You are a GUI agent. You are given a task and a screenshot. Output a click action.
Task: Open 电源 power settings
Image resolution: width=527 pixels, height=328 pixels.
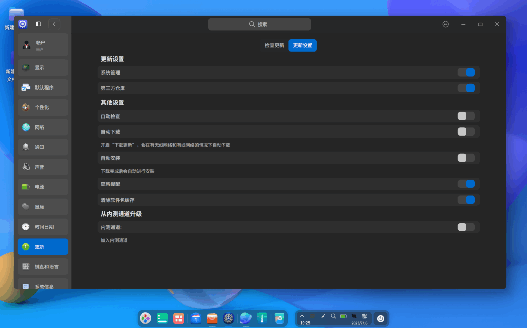pos(42,187)
